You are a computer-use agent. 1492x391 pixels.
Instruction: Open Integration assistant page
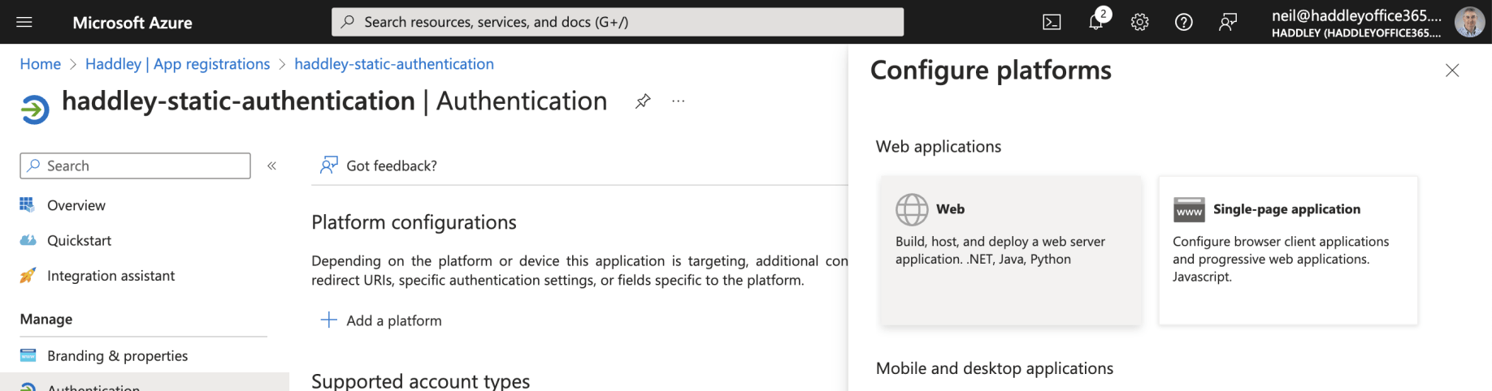tap(111, 276)
